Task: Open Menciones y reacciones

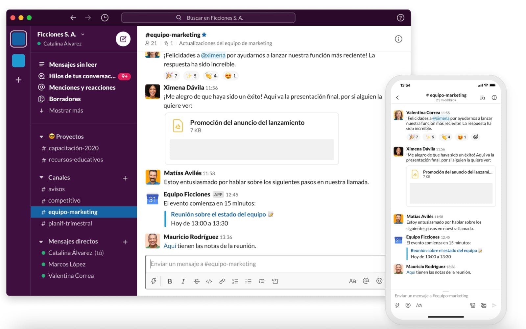Action: 82,88
